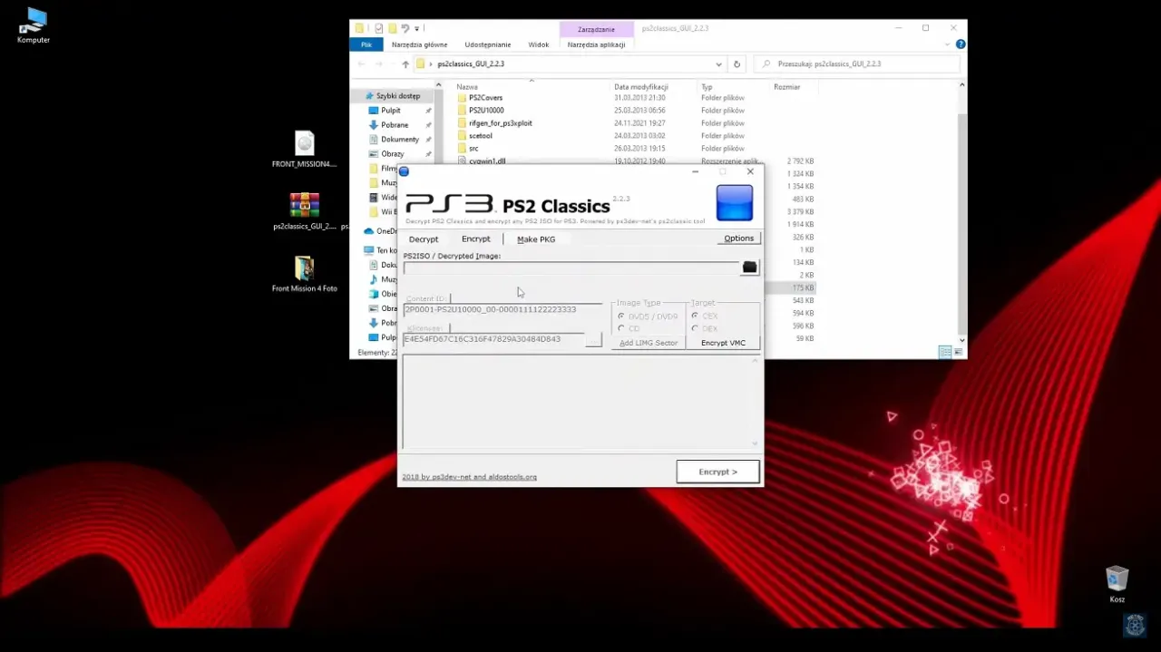Click the Explorer refresh icon

pyautogui.click(x=737, y=64)
